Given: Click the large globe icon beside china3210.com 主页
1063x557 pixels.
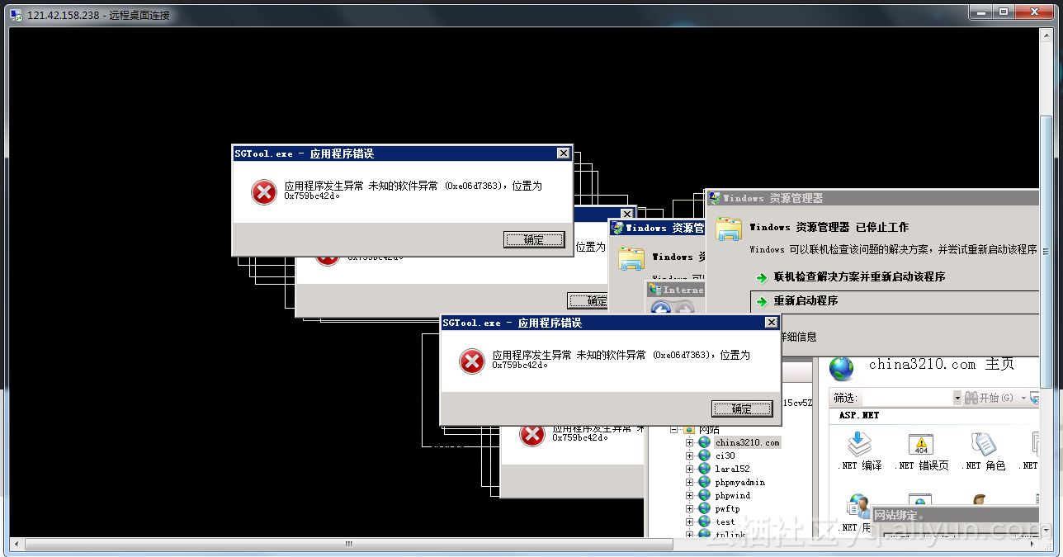Looking at the screenshot, I should (x=842, y=368).
